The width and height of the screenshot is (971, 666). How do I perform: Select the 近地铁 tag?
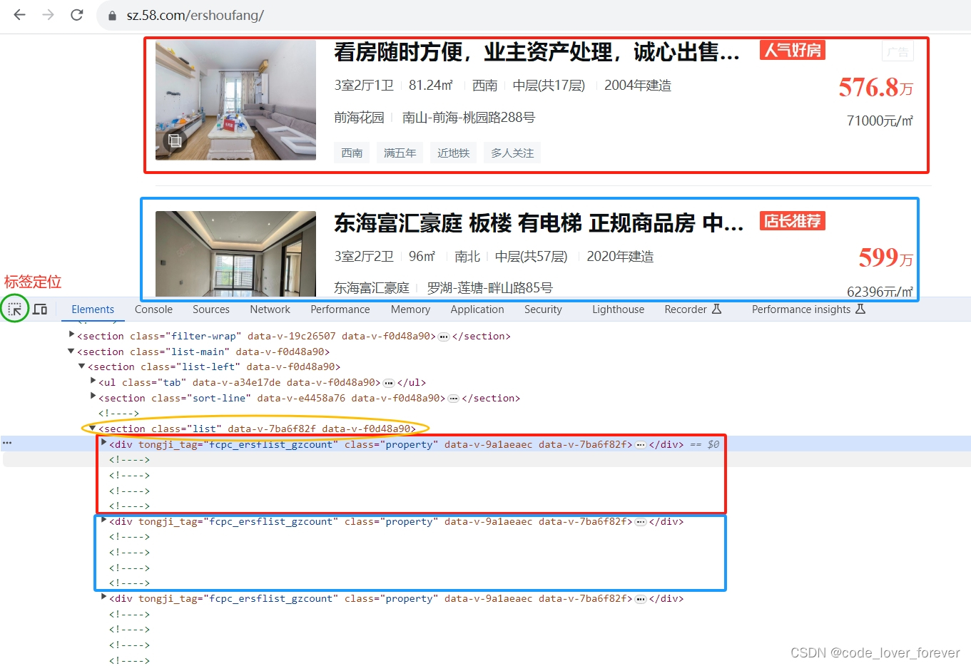click(453, 153)
